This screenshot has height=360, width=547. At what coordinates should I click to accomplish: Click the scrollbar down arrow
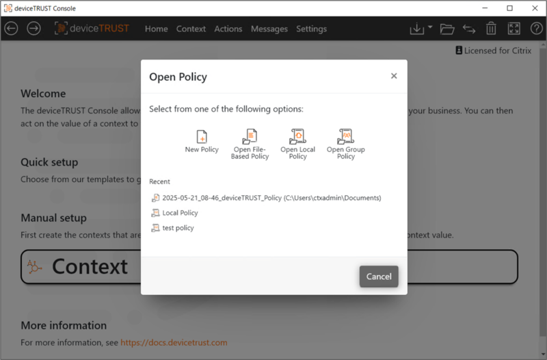[x=543, y=353]
